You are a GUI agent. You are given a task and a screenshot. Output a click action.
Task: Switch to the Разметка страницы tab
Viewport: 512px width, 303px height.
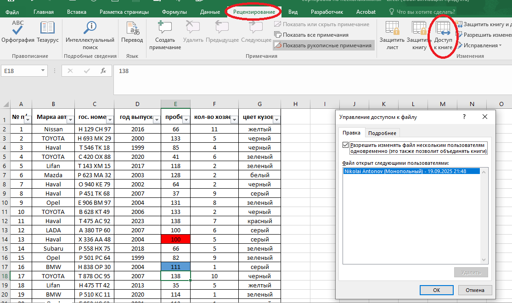coord(124,12)
